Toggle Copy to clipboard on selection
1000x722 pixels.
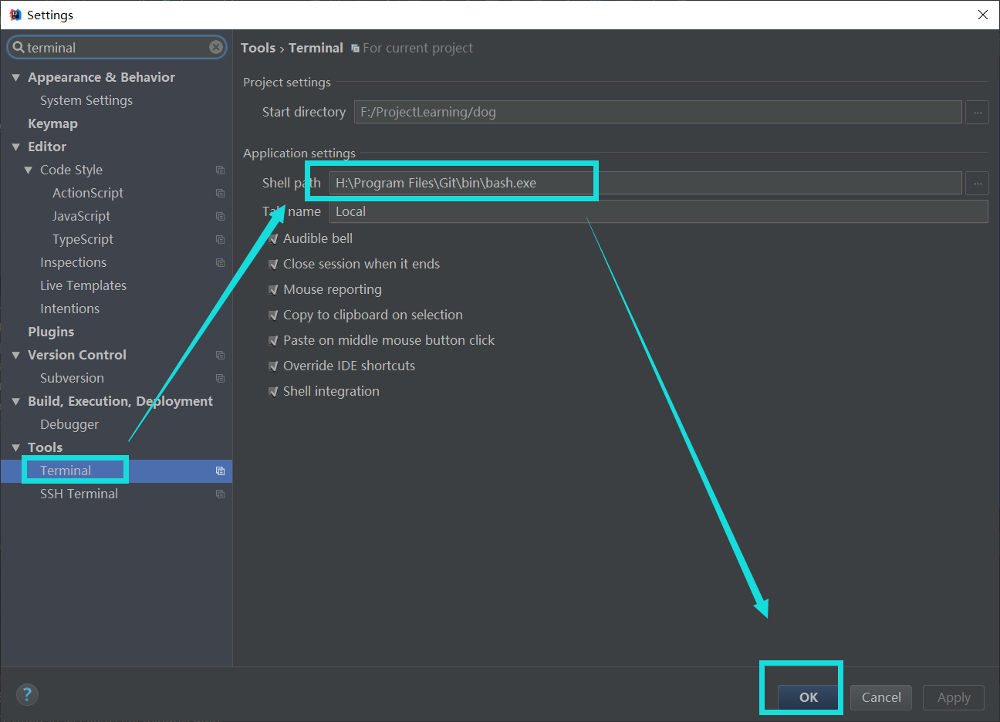pyautogui.click(x=272, y=315)
